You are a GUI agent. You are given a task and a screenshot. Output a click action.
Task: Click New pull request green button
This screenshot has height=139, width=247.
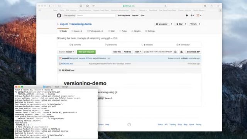coord(86,52)
